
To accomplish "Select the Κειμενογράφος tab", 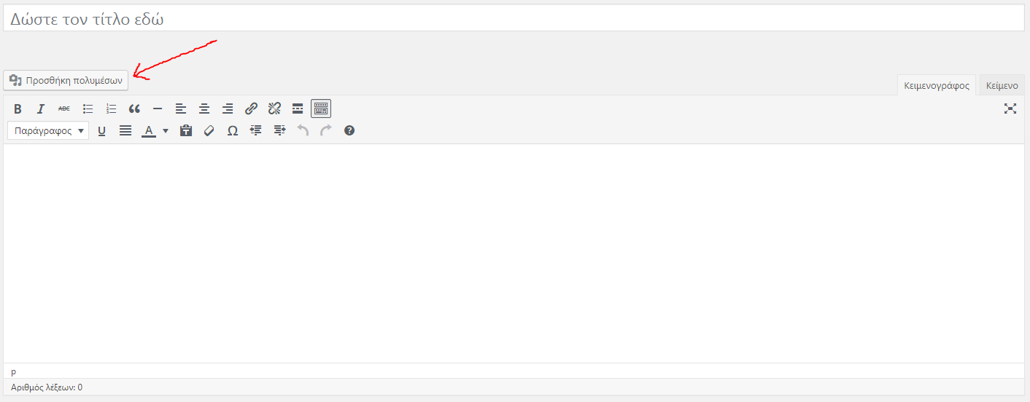I will point(937,85).
